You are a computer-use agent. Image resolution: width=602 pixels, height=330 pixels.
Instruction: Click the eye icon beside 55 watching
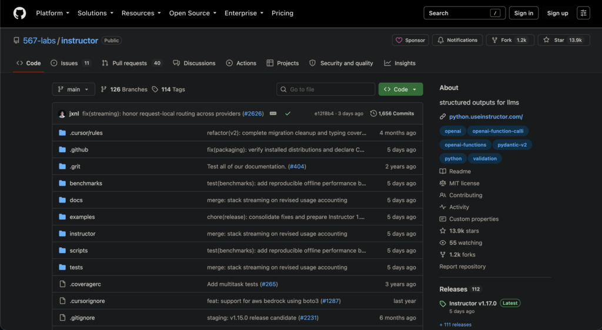pos(443,243)
